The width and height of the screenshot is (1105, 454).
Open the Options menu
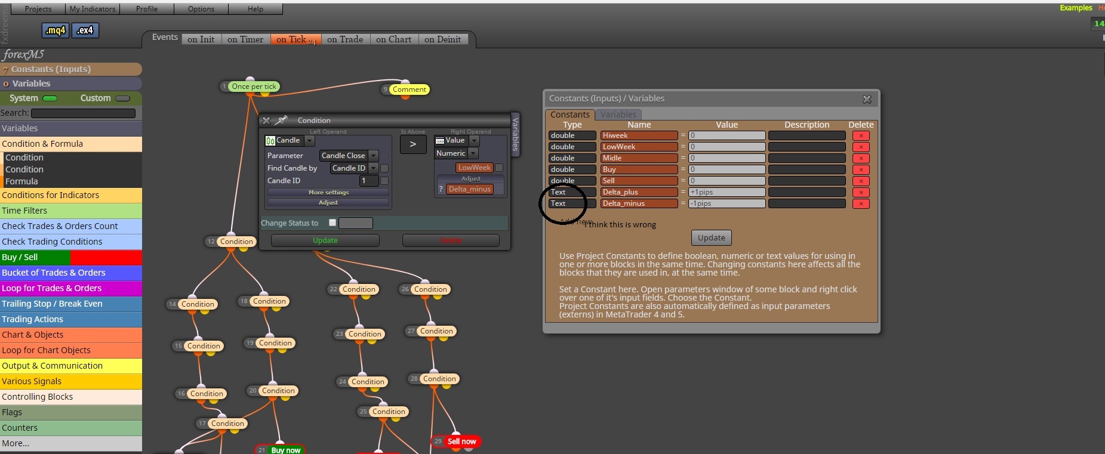click(x=201, y=9)
